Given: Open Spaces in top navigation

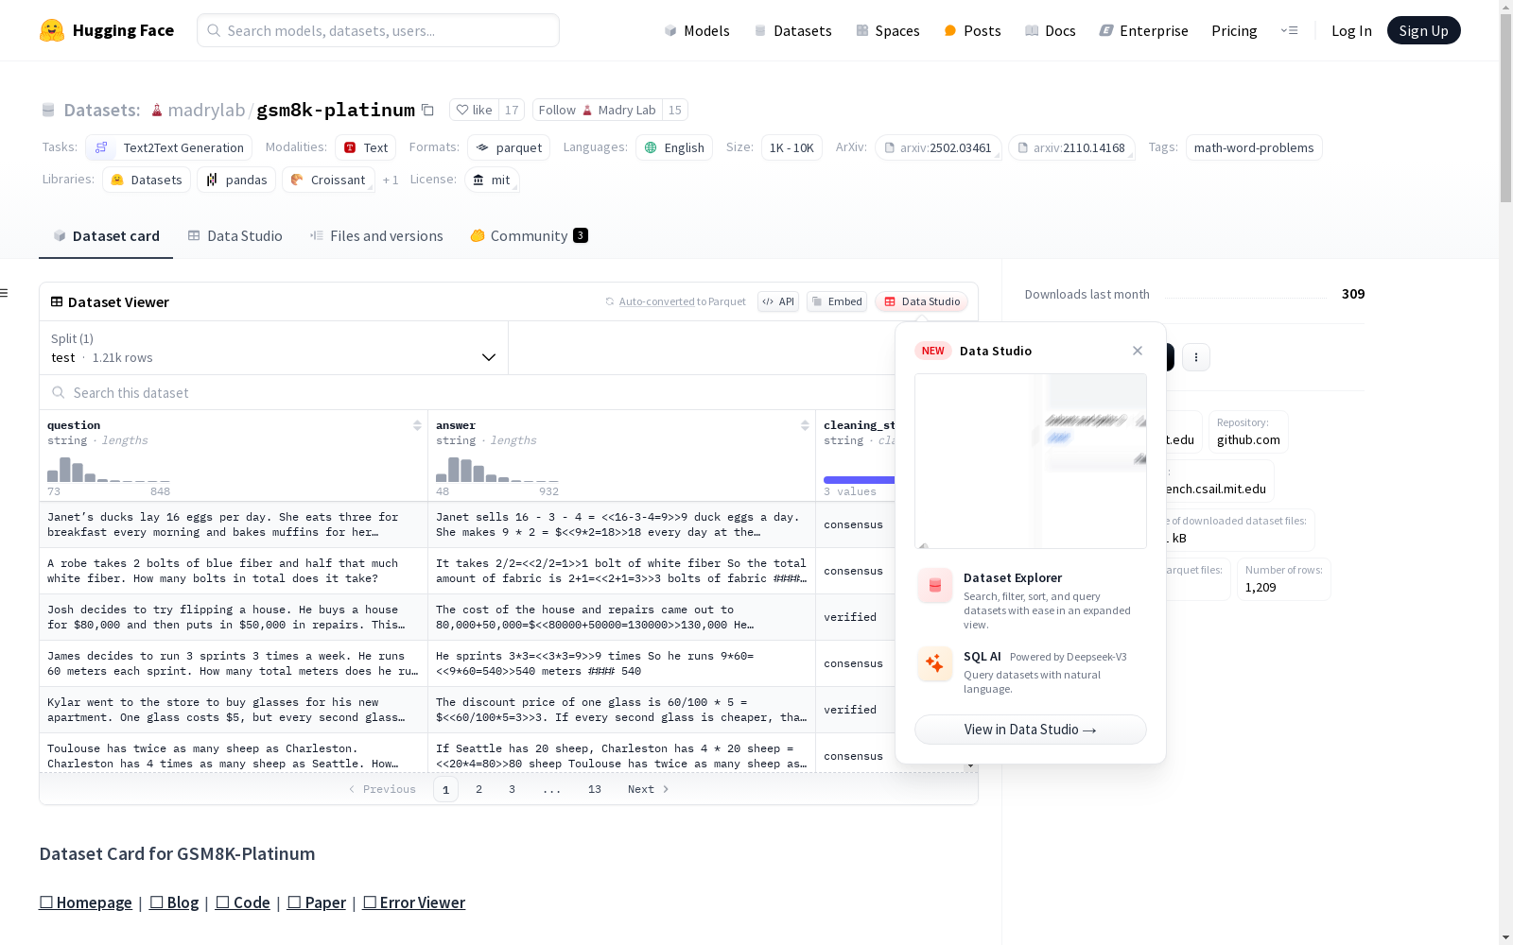Looking at the screenshot, I should click(888, 30).
